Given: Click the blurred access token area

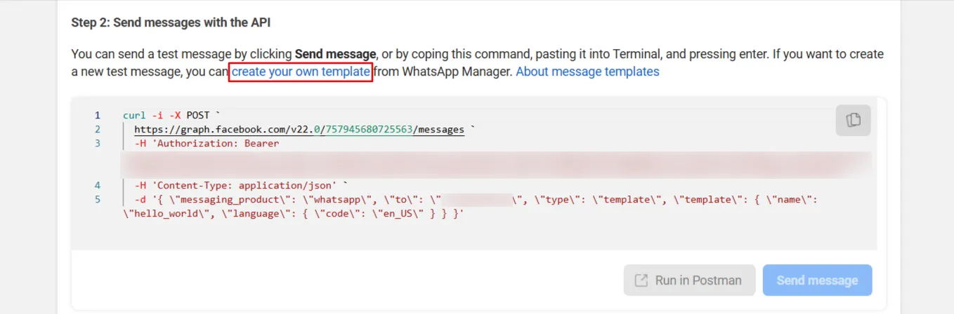Looking at the screenshot, I should coord(496,165).
